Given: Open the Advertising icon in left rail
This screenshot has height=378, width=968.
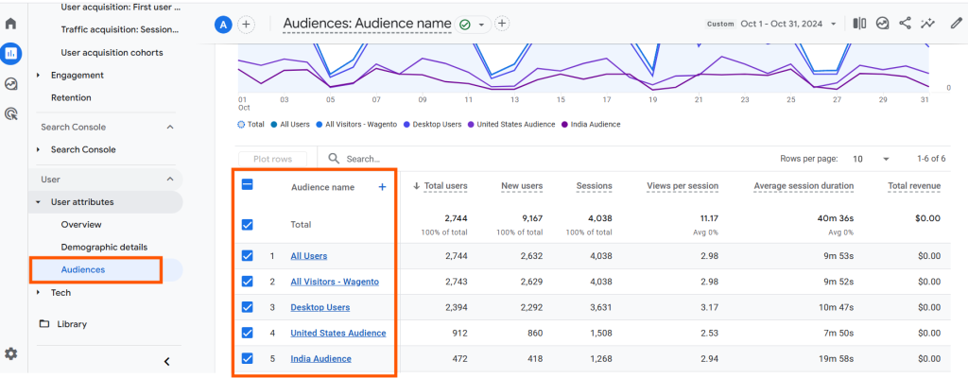Looking at the screenshot, I should pyautogui.click(x=11, y=113).
